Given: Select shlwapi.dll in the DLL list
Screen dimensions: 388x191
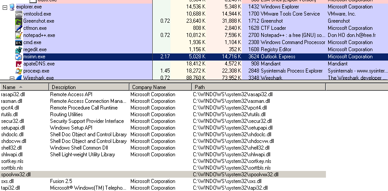Looking at the screenshot, I should tap(163, 154).
